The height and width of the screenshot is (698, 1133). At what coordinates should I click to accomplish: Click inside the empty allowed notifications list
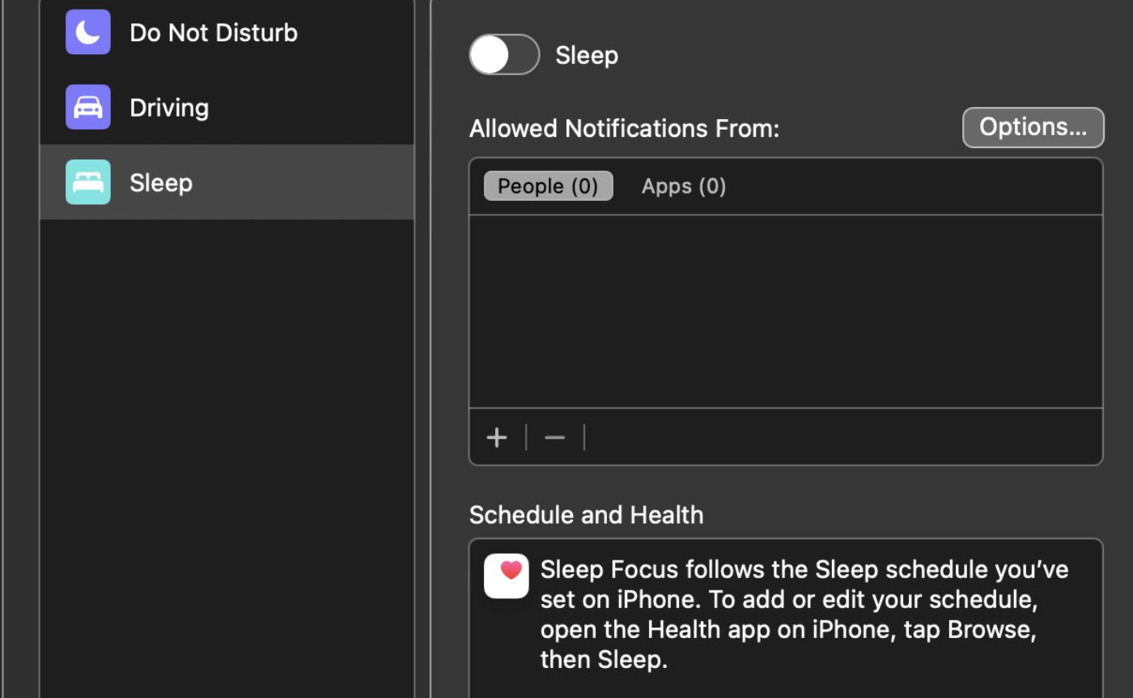pyautogui.click(x=785, y=312)
